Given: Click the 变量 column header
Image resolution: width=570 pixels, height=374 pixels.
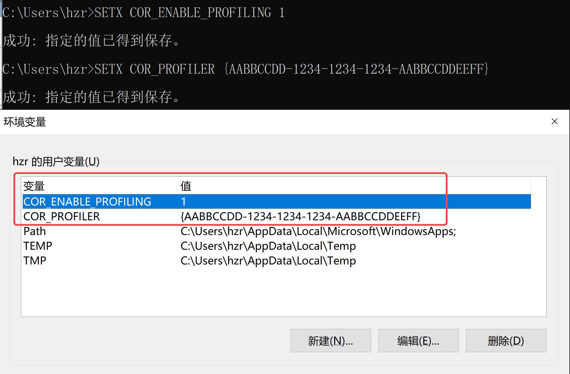Looking at the screenshot, I should click(x=34, y=186).
